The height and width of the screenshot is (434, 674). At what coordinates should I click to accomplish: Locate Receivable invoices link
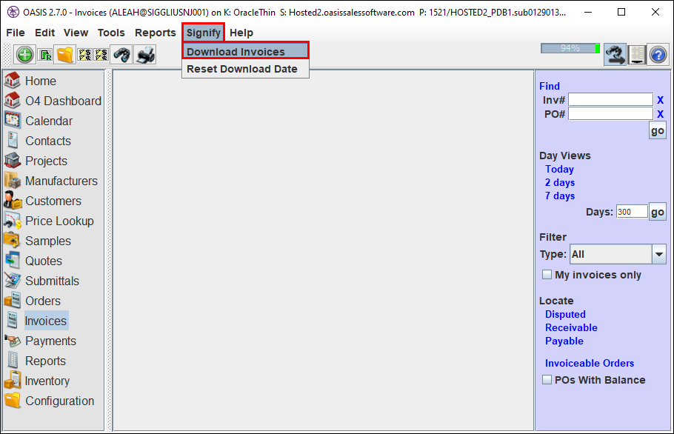[x=571, y=328]
